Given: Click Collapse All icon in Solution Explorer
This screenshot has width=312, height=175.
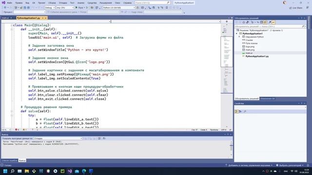Looking at the screenshot, I should (261, 22).
